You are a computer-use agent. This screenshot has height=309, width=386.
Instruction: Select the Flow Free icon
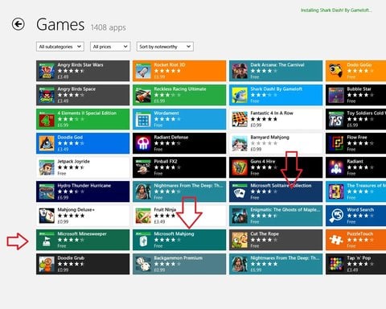336,143
